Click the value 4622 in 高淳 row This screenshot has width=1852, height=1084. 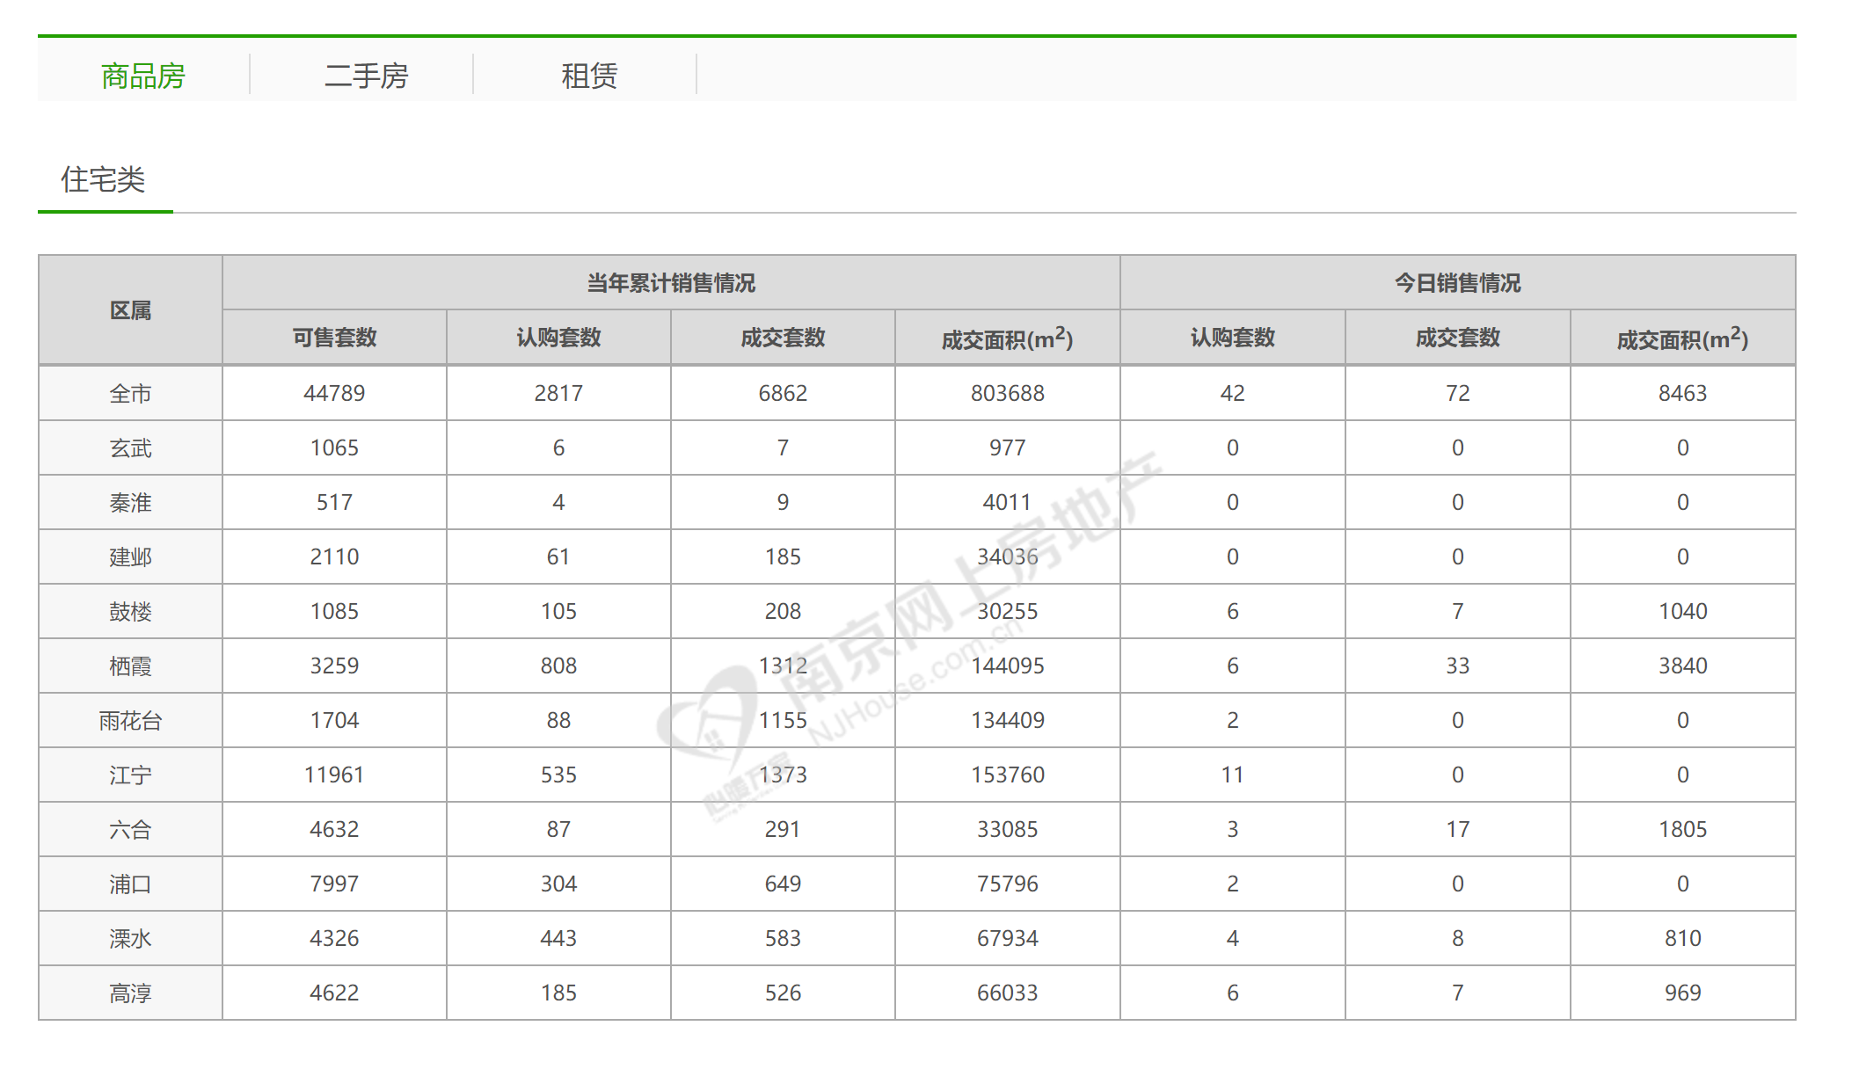[x=334, y=993]
